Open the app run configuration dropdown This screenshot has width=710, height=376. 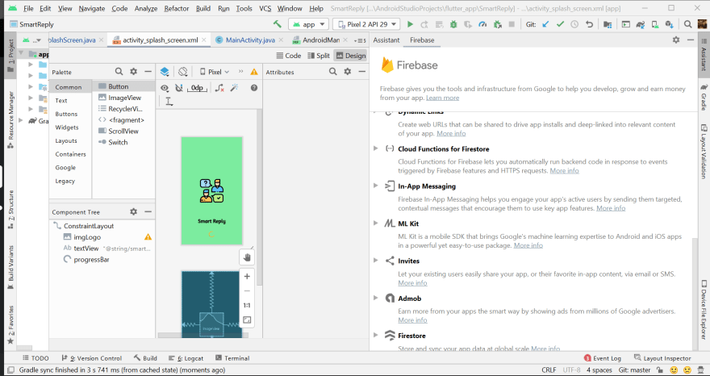(309, 24)
